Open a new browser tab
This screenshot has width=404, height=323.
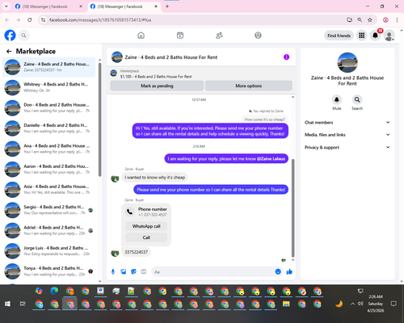[167, 6]
